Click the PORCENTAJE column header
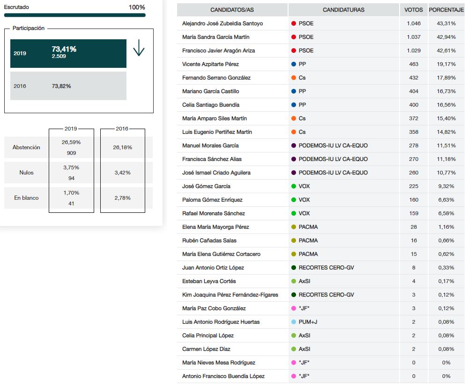 point(446,10)
